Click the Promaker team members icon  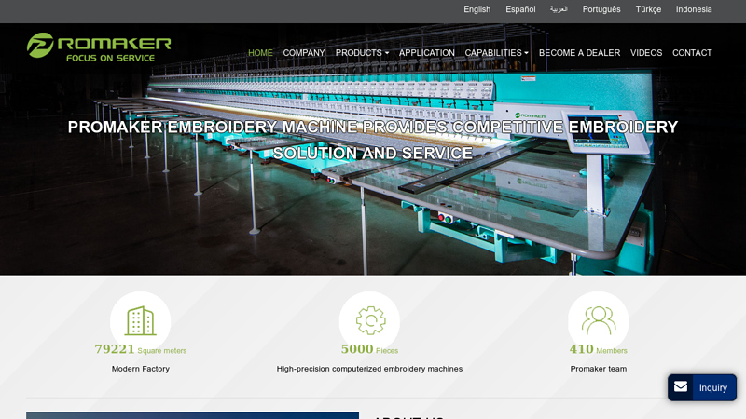coord(599,321)
